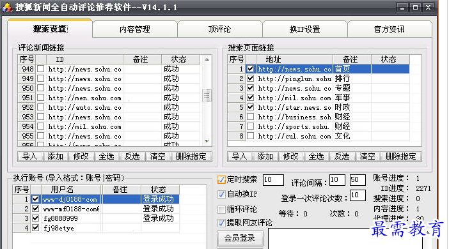Uncheck search link row 4 军事

(x=251, y=98)
